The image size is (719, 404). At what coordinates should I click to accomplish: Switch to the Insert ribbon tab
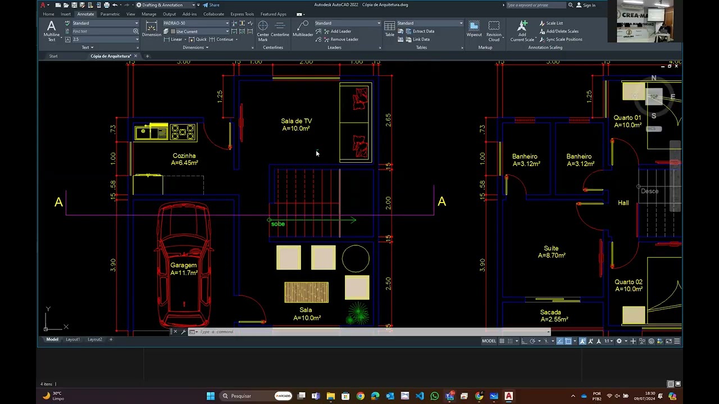pyautogui.click(x=66, y=14)
